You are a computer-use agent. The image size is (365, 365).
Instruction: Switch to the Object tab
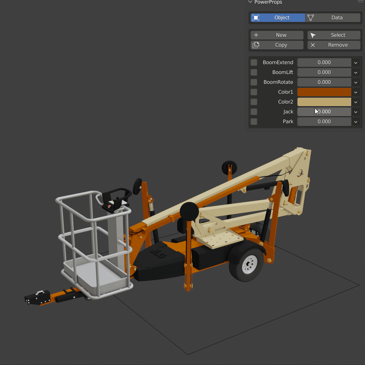(278, 18)
